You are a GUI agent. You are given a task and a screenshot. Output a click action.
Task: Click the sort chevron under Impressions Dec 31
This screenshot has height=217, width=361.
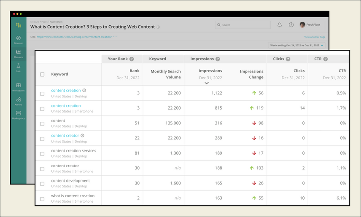[x=207, y=83]
